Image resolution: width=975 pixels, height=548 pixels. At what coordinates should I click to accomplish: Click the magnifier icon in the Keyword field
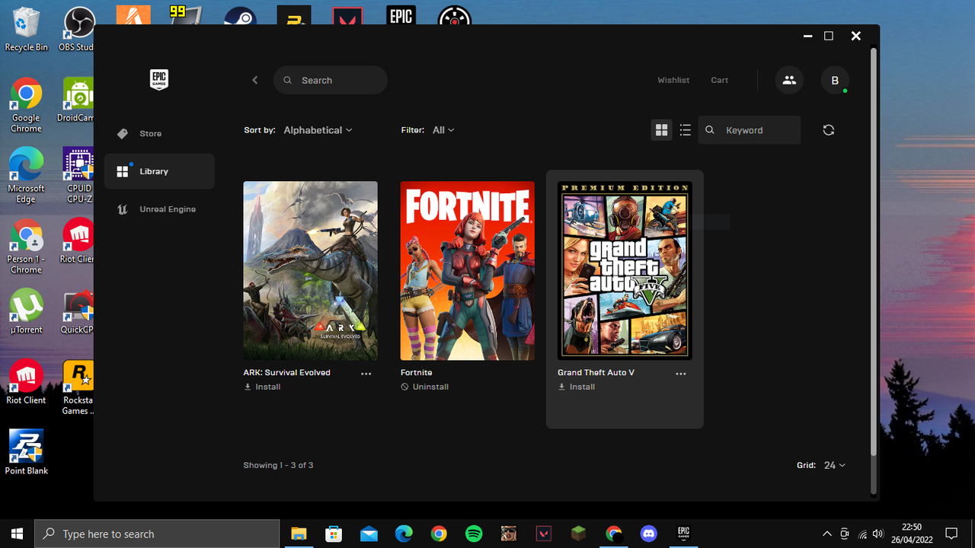pyautogui.click(x=710, y=130)
